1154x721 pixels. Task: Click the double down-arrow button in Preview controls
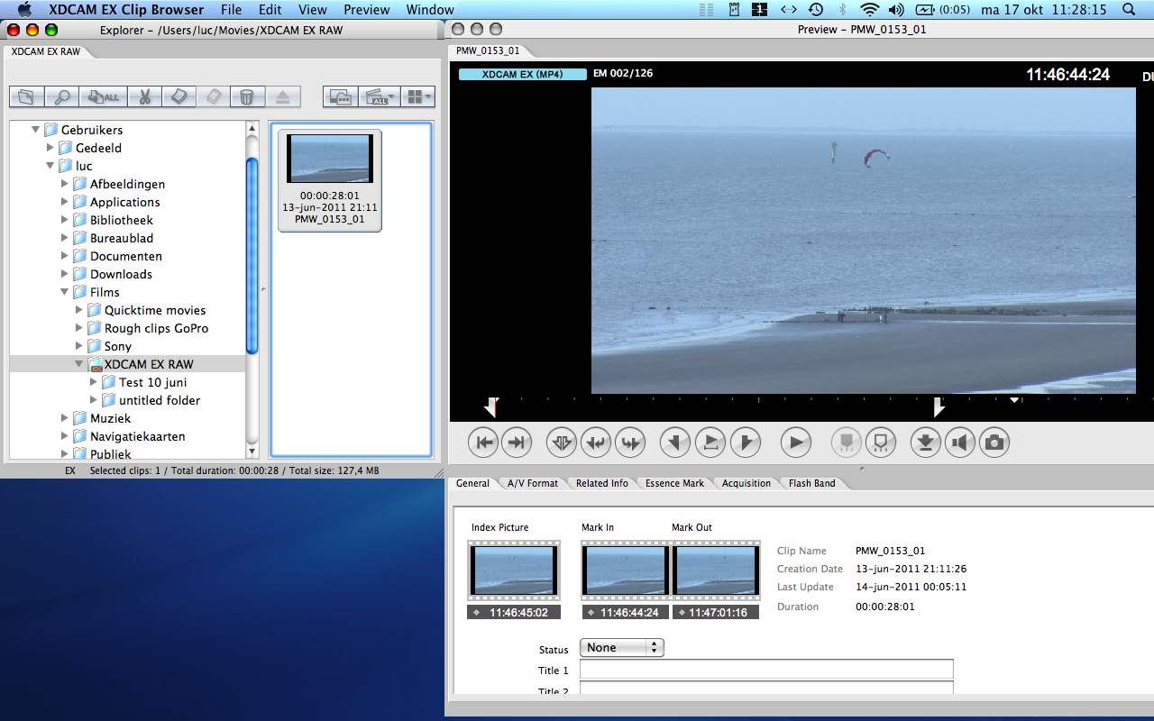pyautogui.click(x=562, y=443)
